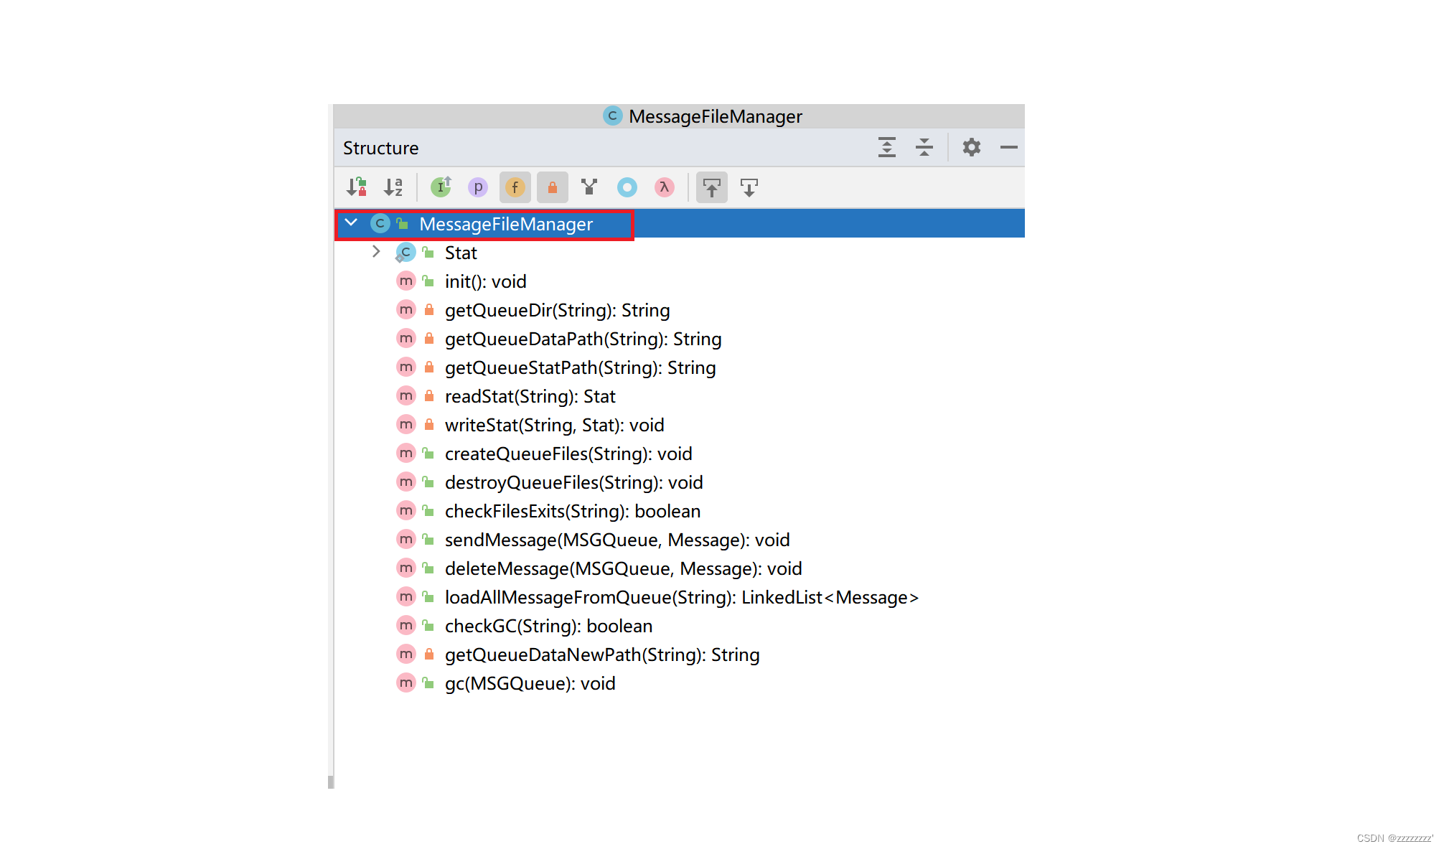This screenshot has height=849, width=1444.
Task: Click method icon beside gc(MSGQueue)
Action: (x=406, y=683)
